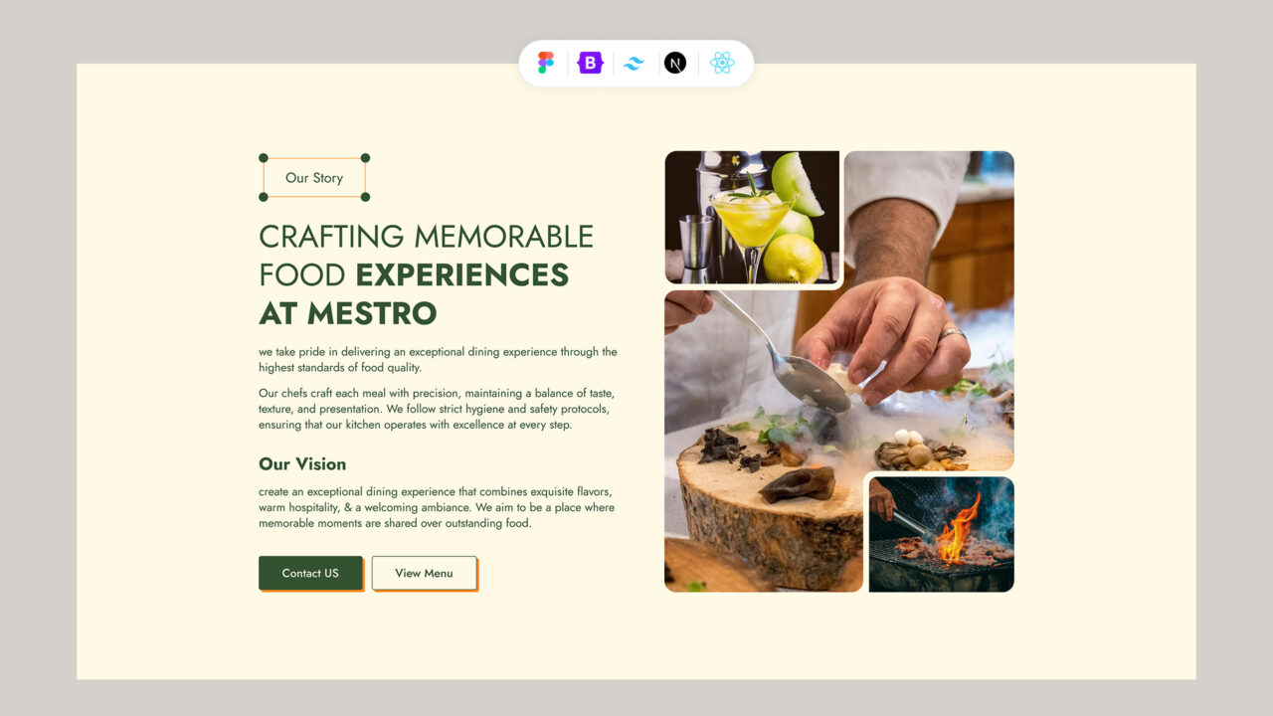Screen dimensions: 1273x716
Task: Open the View Menu button
Action: coord(424,573)
